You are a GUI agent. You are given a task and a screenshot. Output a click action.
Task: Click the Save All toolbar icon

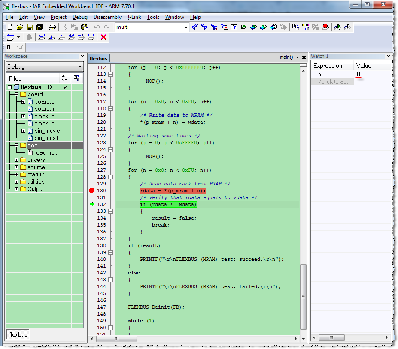click(39, 27)
